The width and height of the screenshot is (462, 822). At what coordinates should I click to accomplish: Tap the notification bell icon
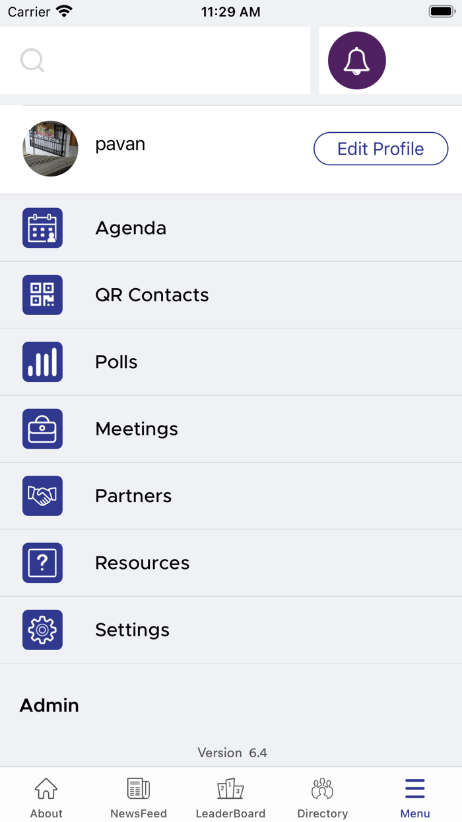357,60
